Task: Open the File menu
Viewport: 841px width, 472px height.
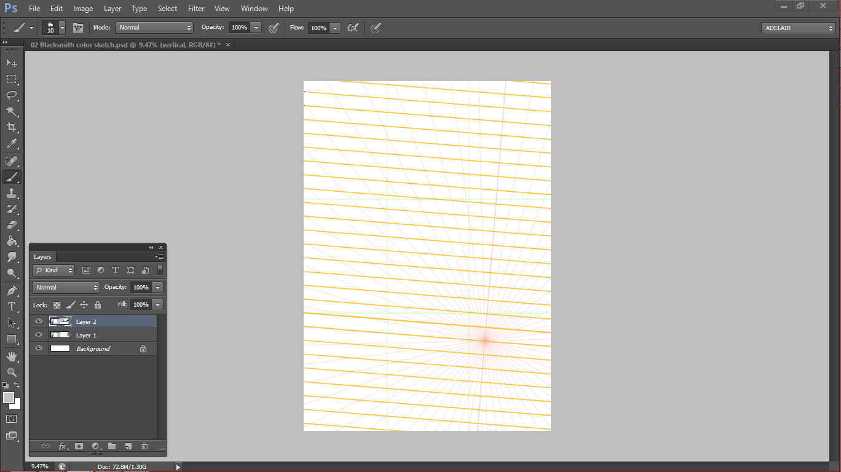Action: pos(34,9)
